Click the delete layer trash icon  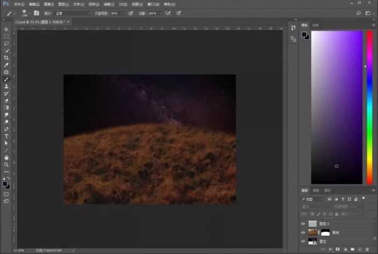click(367, 250)
